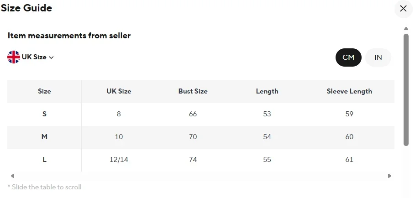Click the vertical scrollbar up arrow
Viewport: 415px width, 198px height.
point(406,28)
